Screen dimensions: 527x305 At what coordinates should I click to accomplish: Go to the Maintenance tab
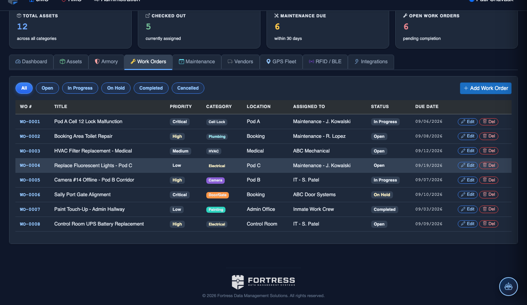point(197,62)
